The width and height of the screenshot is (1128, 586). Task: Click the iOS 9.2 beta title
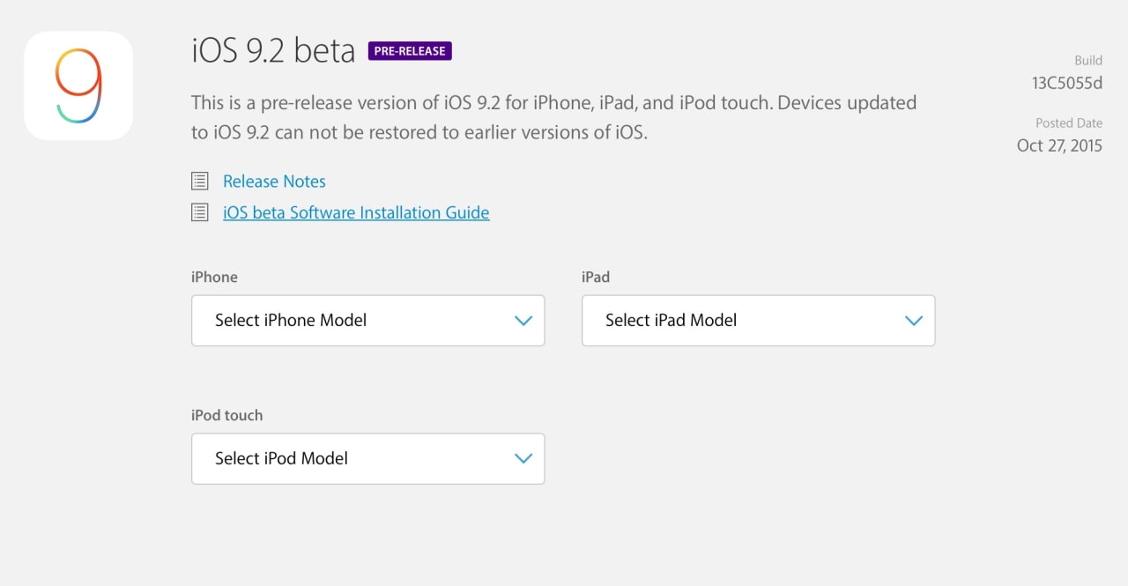click(272, 50)
